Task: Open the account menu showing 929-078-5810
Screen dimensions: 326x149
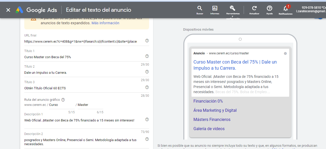Action: 311,9
